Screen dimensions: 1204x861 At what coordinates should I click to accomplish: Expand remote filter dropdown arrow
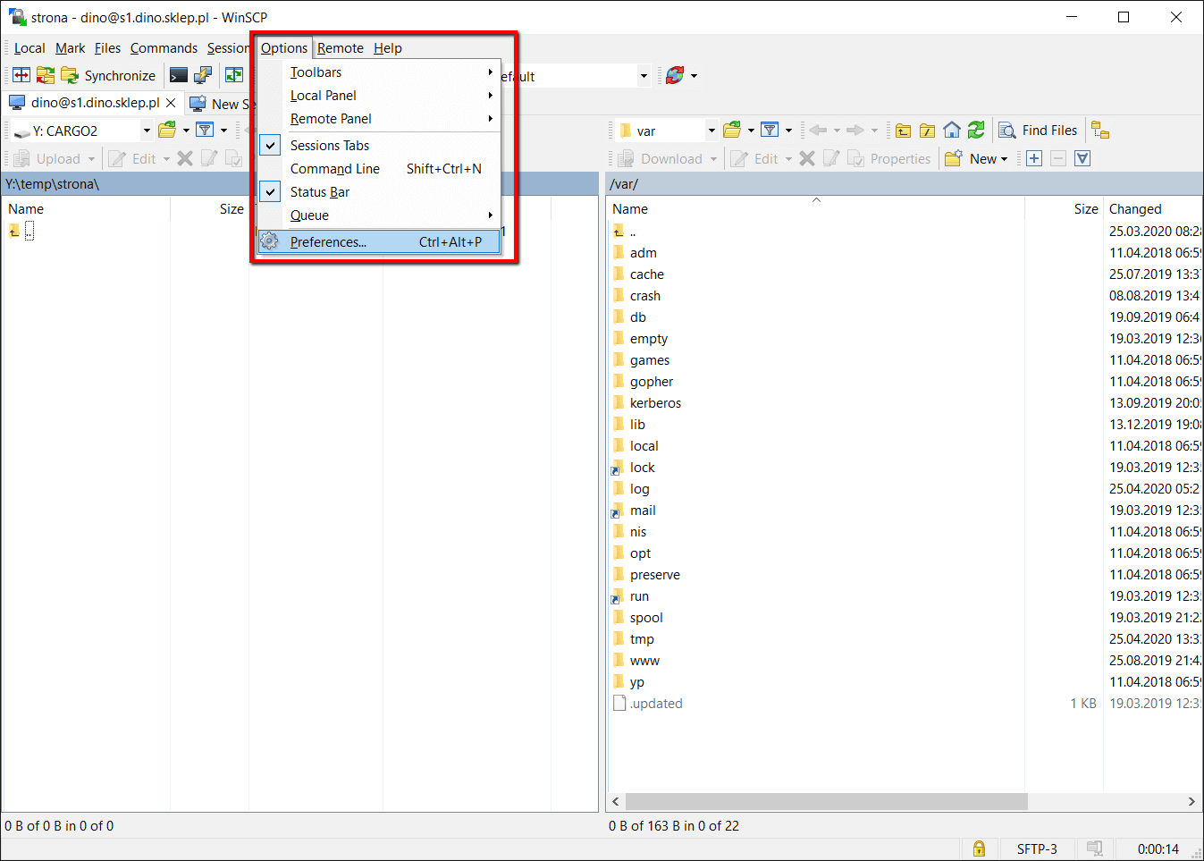pos(788,131)
